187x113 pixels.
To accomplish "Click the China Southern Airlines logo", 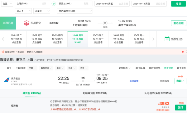I will [x=7, y=80].
